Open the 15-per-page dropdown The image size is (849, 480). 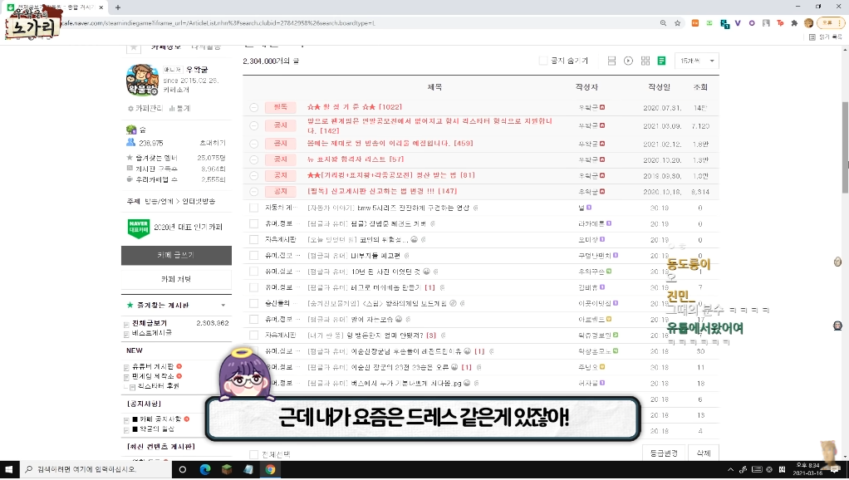(697, 61)
